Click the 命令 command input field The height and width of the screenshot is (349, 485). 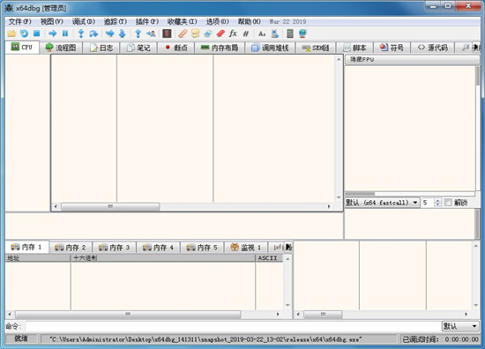pyautogui.click(x=233, y=326)
